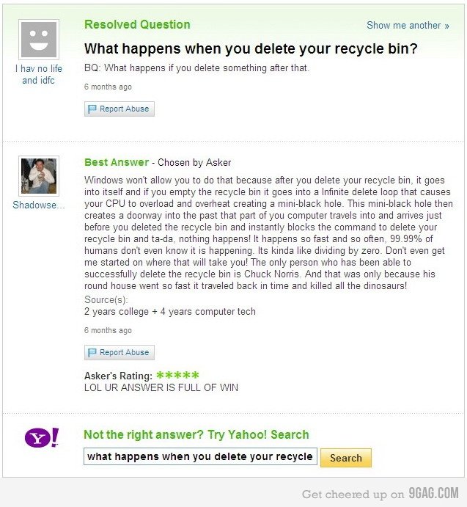
Task: Click the green five-star asker's rating
Action: click(177, 376)
